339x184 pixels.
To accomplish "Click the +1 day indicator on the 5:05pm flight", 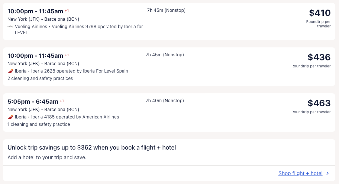I will pyautogui.click(x=62, y=101).
